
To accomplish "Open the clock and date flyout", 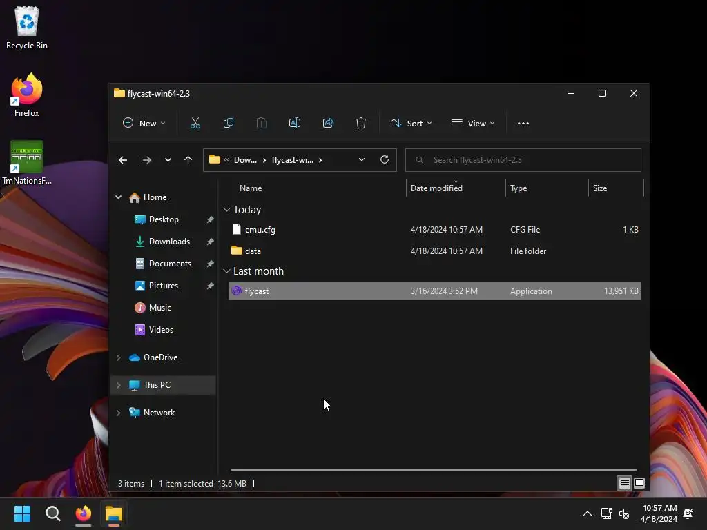I will point(659,513).
